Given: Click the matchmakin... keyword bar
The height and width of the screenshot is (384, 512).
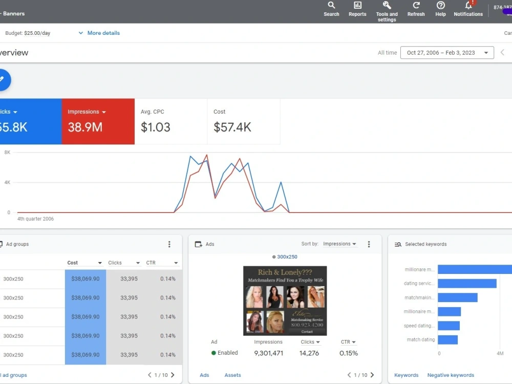Looking at the screenshot, I should click(x=457, y=297).
